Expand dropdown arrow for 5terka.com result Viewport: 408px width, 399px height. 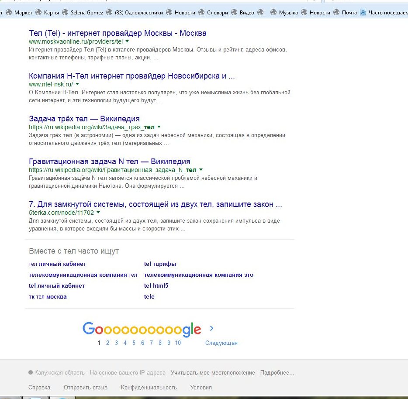coord(98,213)
